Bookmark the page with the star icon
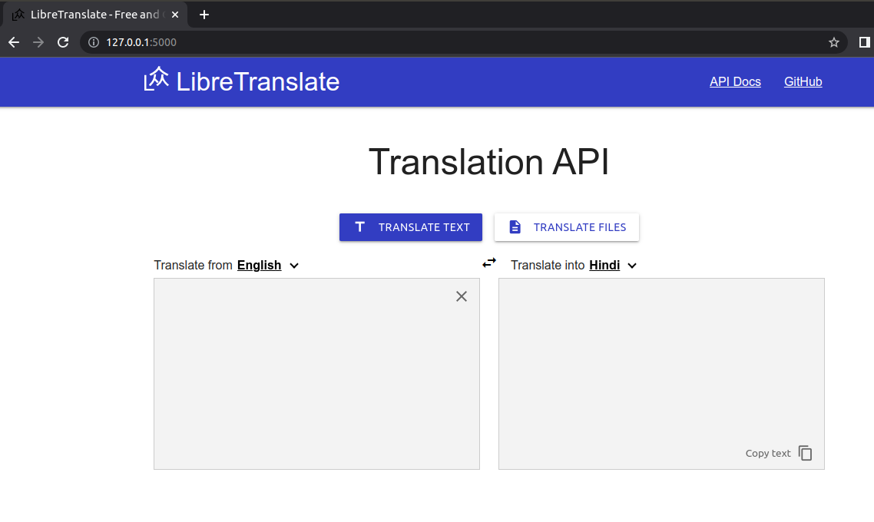The image size is (874, 522). point(834,42)
